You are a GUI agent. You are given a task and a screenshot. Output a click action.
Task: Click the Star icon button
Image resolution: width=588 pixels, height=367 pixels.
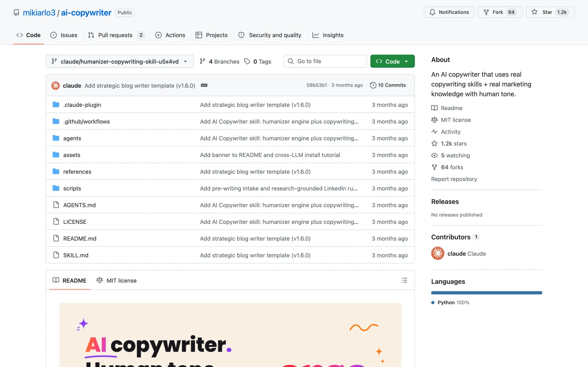click(551, 12)
